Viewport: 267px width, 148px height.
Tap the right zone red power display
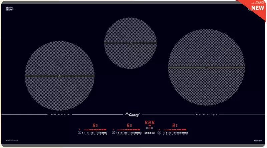coord(175,125)
